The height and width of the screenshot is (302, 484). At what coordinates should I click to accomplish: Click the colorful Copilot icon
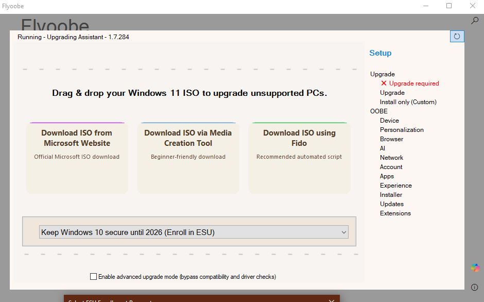click(x=475, y=267)
